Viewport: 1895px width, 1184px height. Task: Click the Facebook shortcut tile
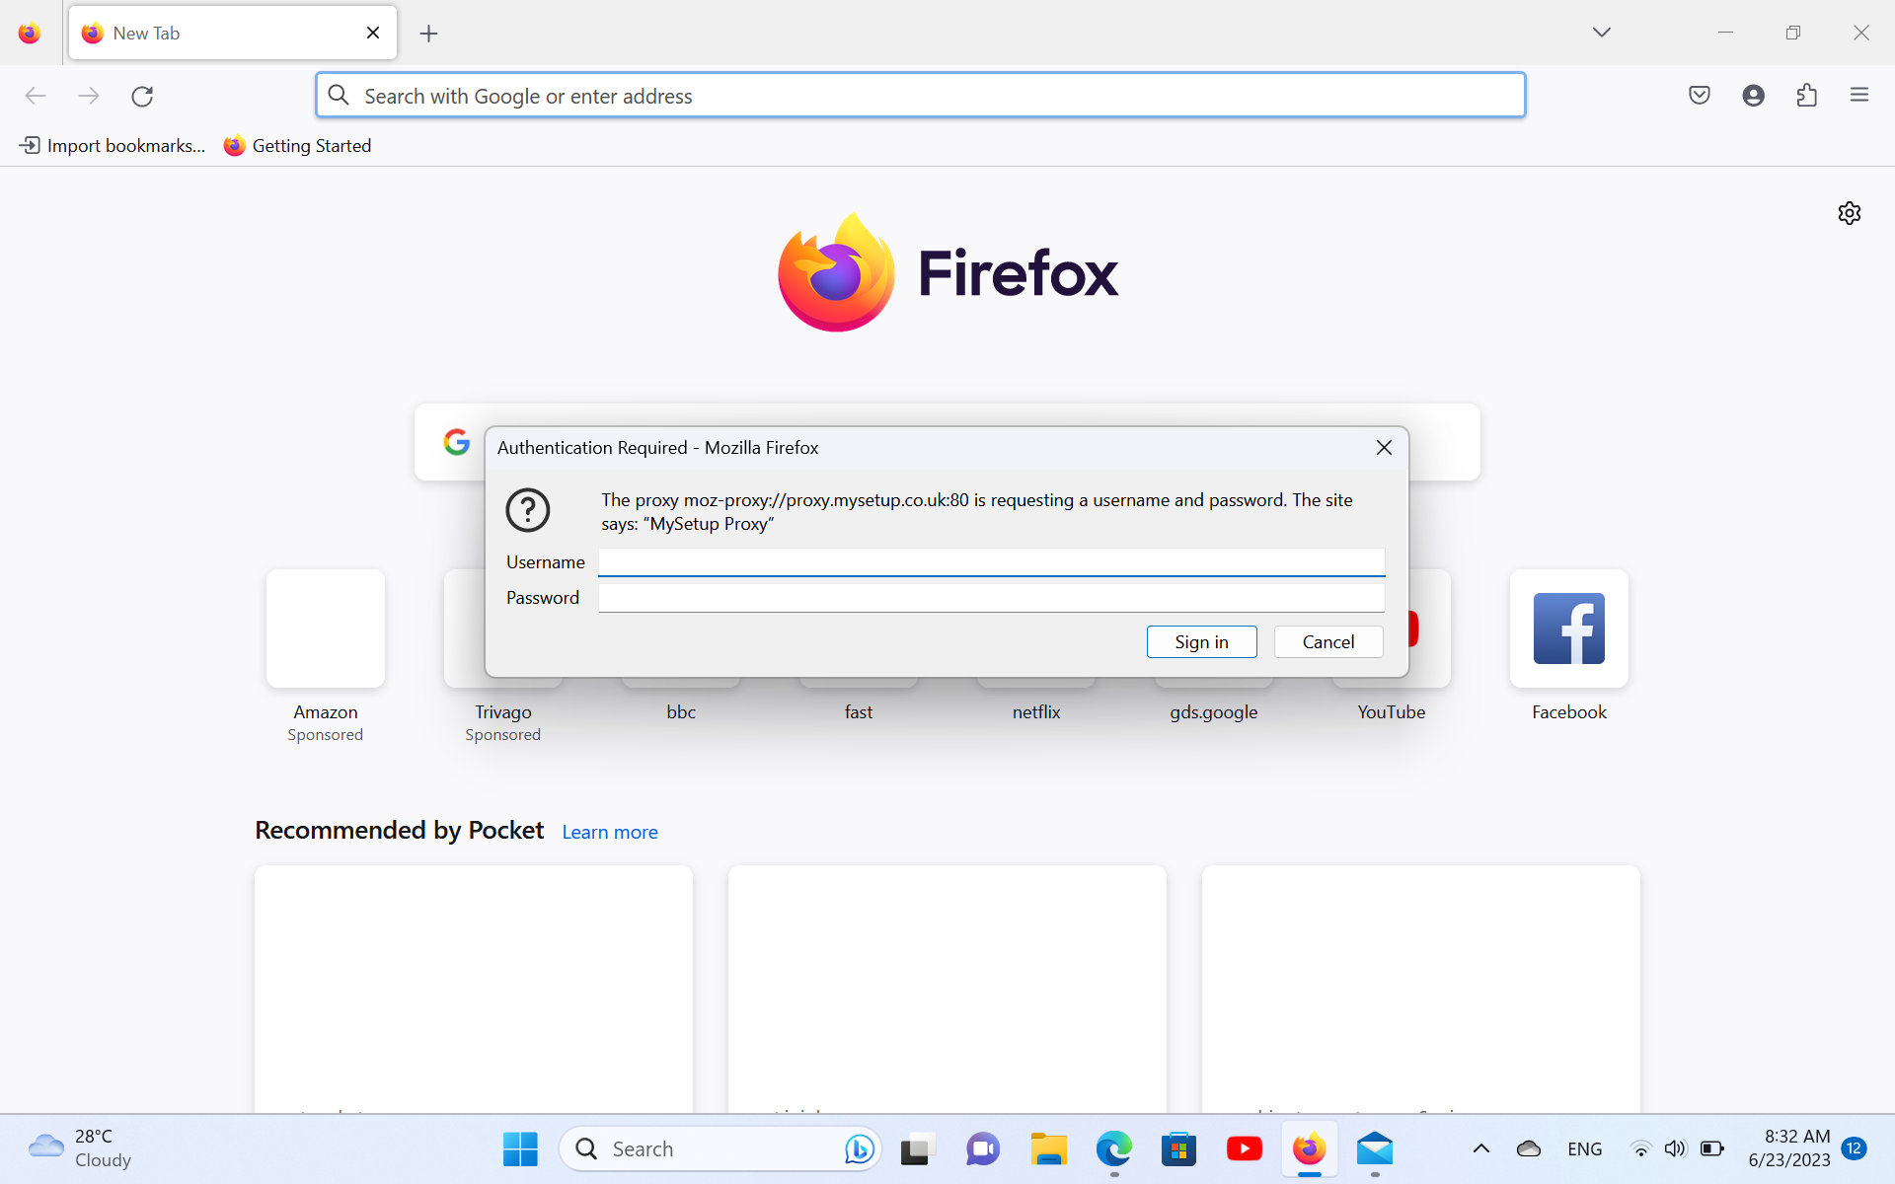[1568, 629]
